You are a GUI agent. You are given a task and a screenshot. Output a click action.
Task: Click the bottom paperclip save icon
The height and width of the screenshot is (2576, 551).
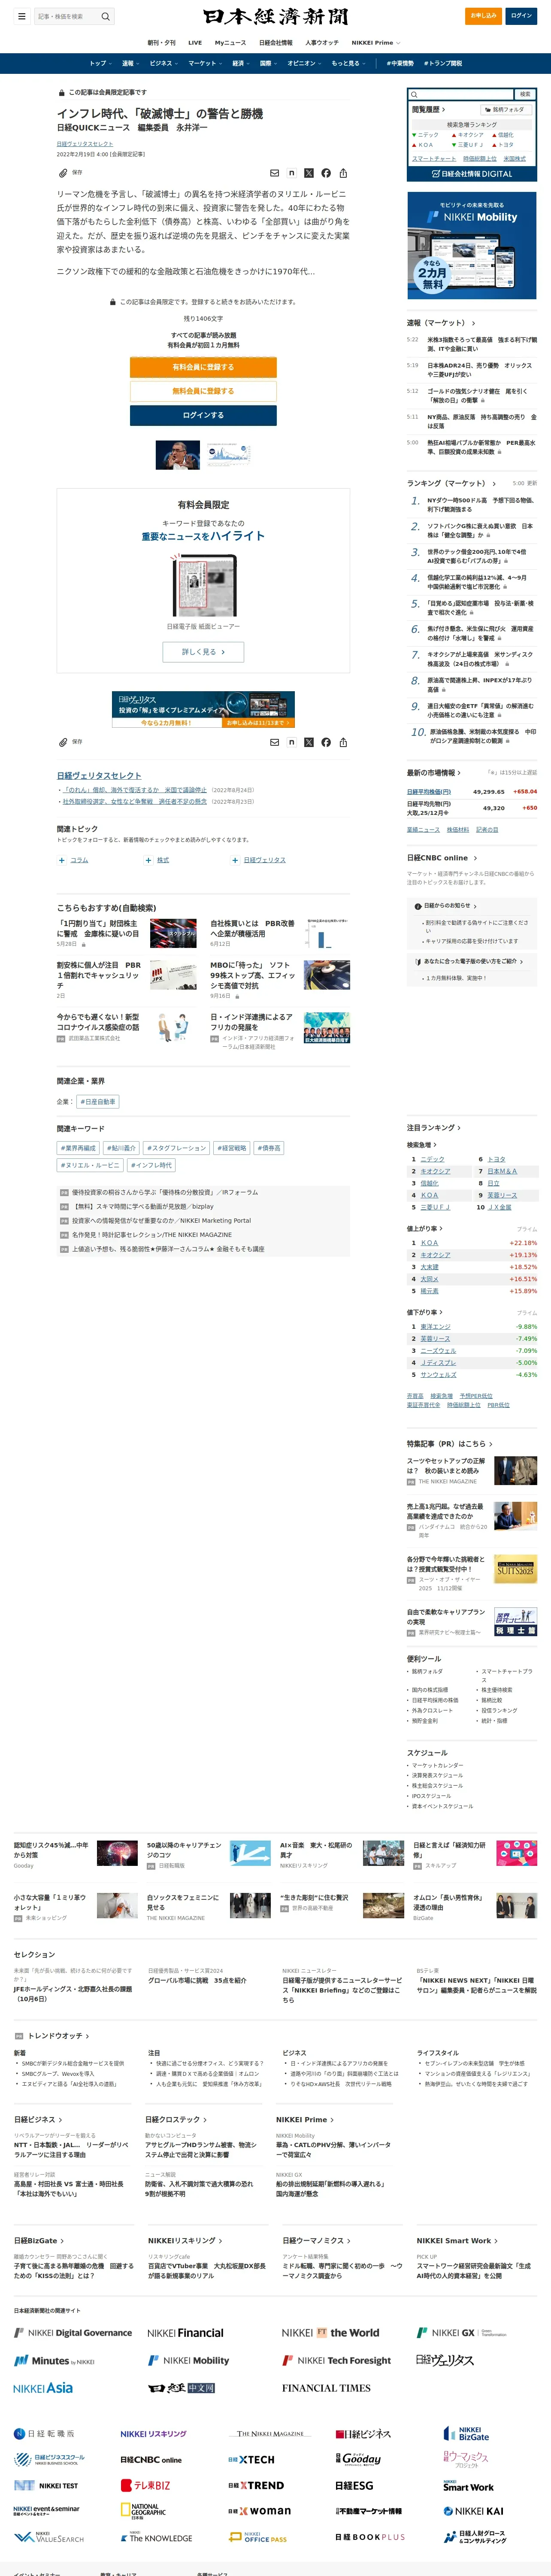coord(63,742)
